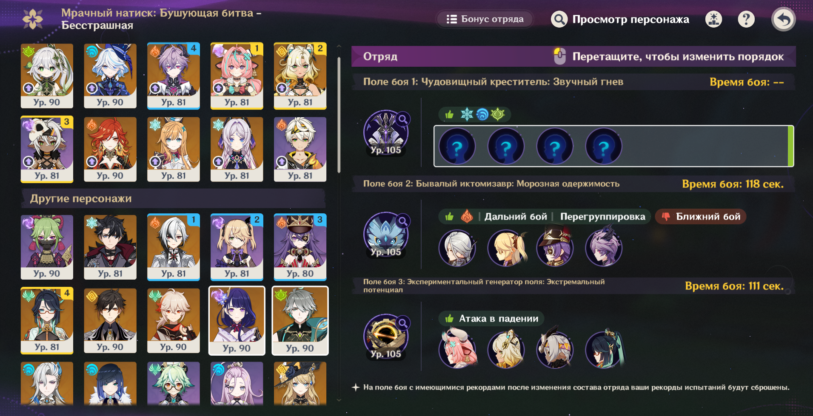
Task: Click the Атака в падении recommendation tag
Action: coord(491,319)
